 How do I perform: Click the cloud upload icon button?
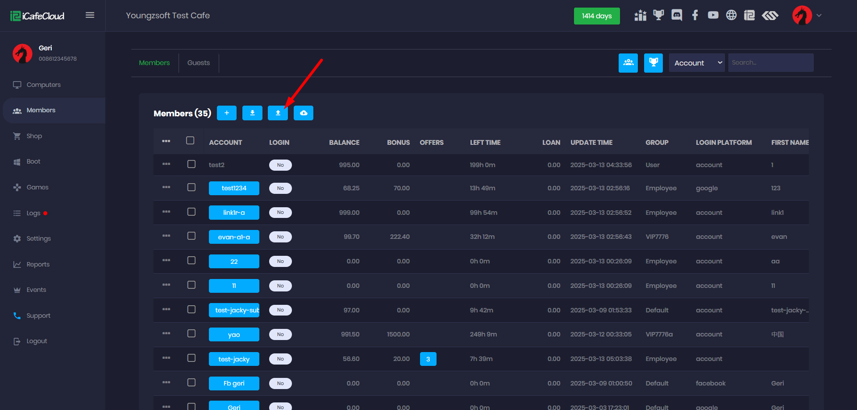point(304,113)
